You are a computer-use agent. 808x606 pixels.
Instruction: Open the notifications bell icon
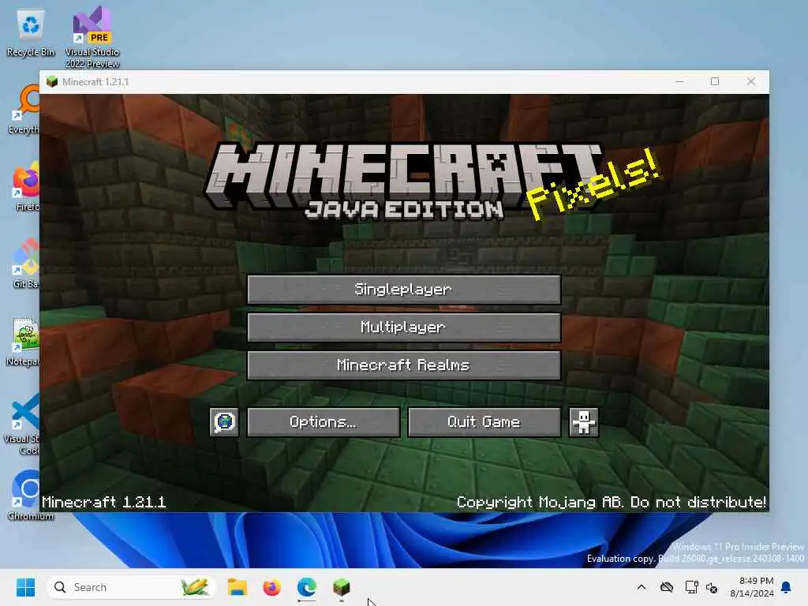click(787, 587)
